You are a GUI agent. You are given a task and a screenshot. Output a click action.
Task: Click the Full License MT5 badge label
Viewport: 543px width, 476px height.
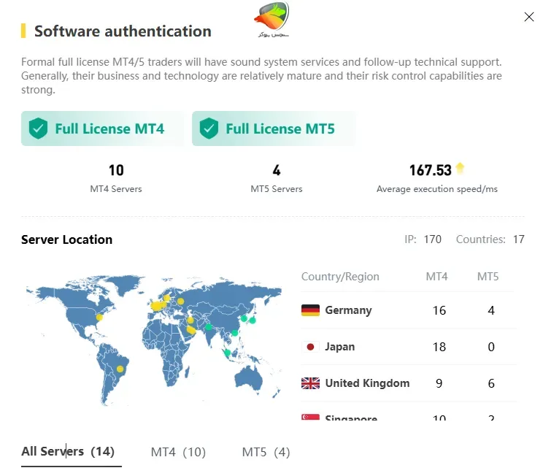280,128
